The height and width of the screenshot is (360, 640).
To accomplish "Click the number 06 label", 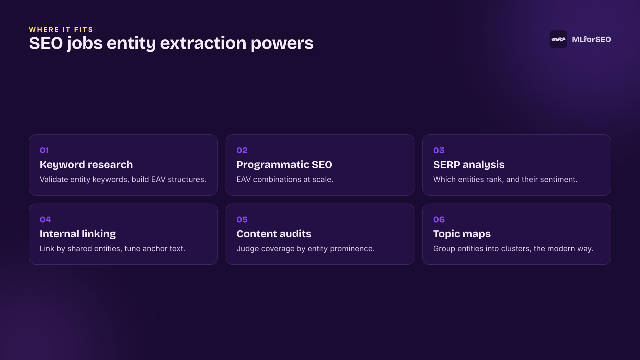I will click(439, 220).
